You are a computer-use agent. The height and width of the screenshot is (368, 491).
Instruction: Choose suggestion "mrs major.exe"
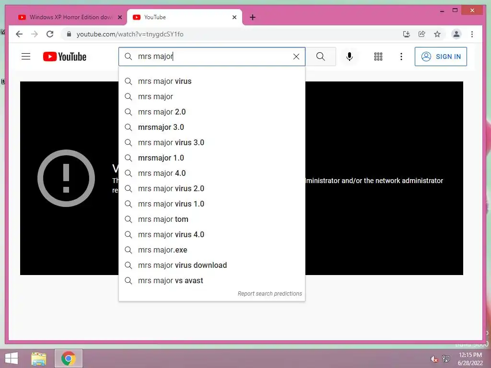(x=212, y=250)
